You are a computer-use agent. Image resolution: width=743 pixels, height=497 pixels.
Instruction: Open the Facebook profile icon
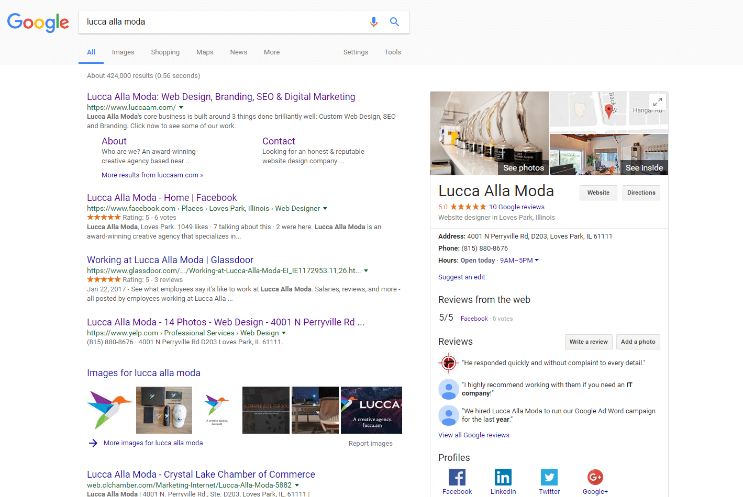click(x=457, y=477)
